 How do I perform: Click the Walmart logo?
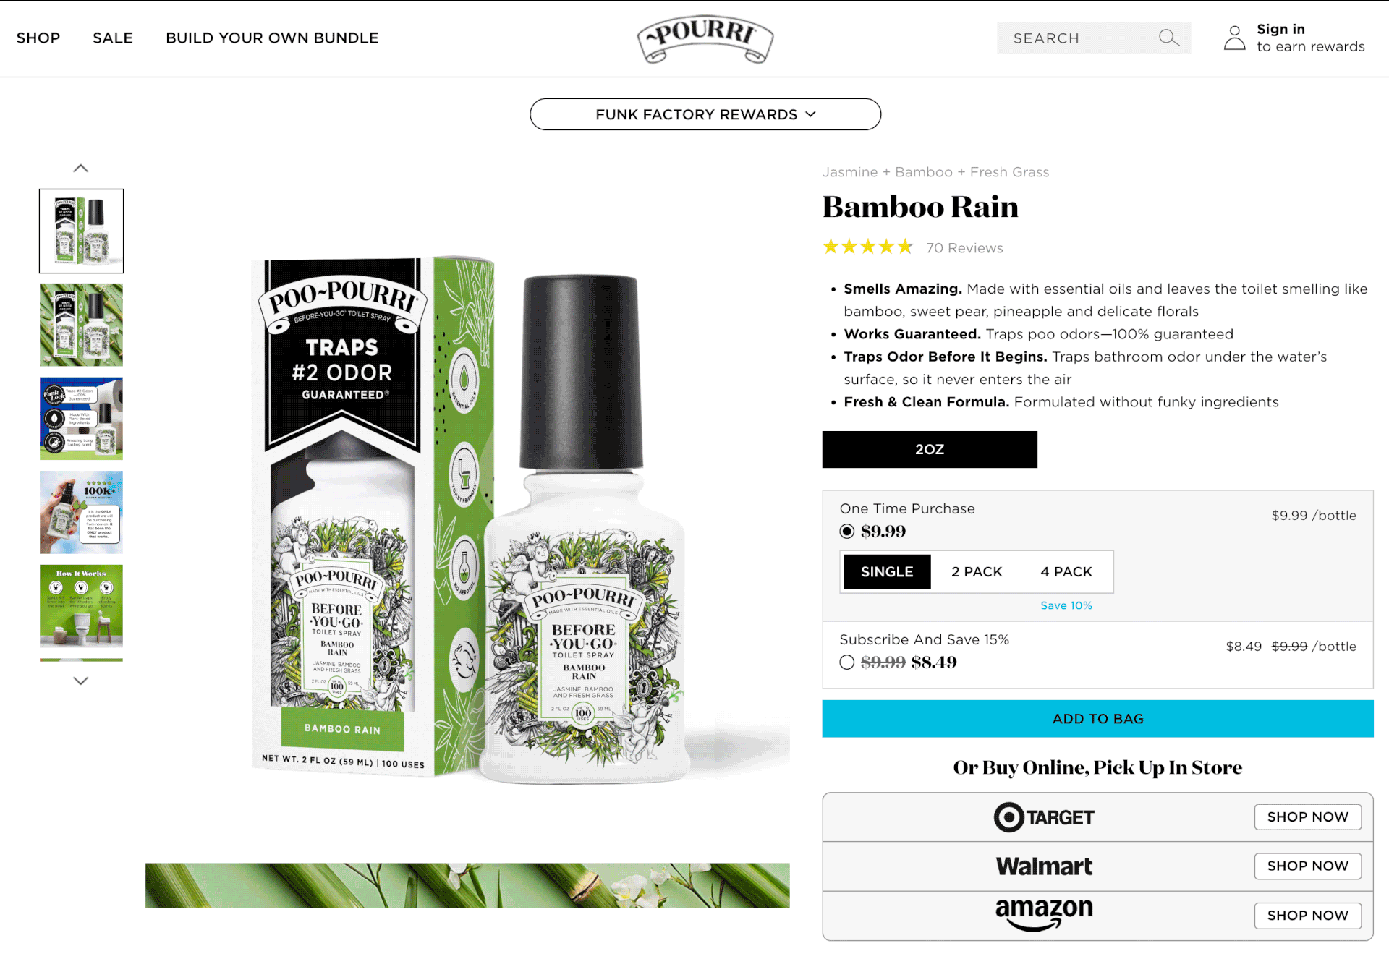click(x=1043, y=866)
